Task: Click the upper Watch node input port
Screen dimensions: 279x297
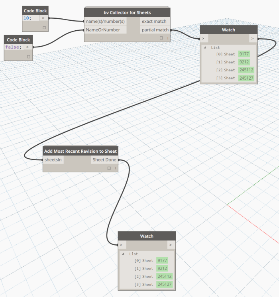Action: [x=204, y=39]
